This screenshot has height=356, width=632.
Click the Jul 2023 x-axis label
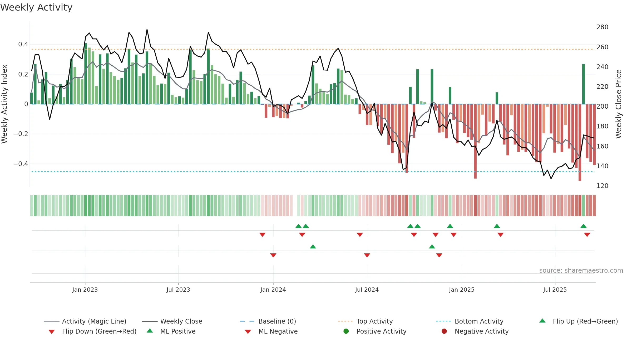(x=178, y=290)
